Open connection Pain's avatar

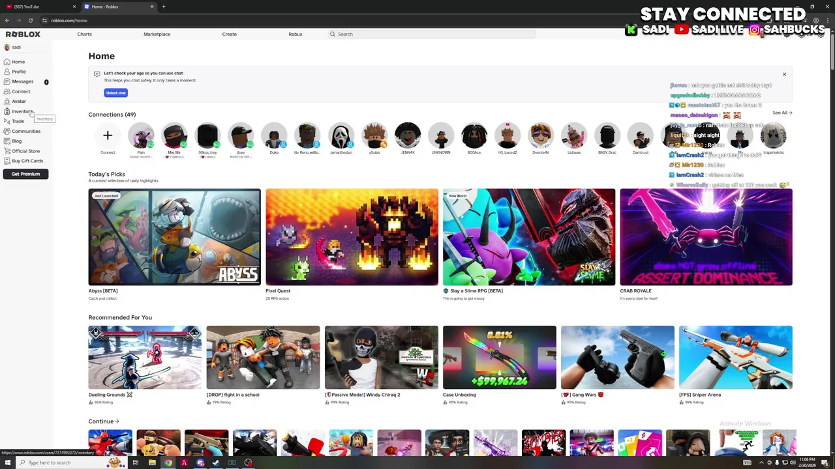pyautogui.click(x=141, y=135)
